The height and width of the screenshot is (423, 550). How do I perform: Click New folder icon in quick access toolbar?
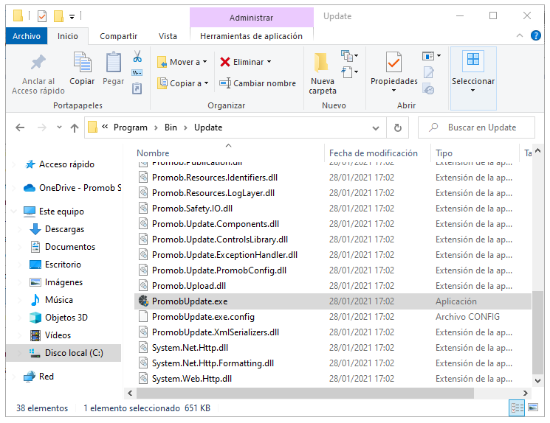click(58, 16)
